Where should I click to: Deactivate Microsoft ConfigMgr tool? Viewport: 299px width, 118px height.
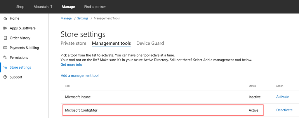tap(284, 110)
